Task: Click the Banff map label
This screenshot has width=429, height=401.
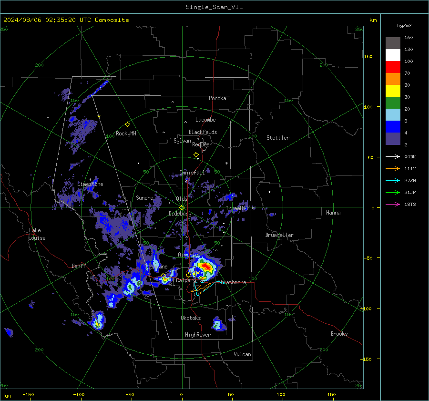Action: (79, 266)
